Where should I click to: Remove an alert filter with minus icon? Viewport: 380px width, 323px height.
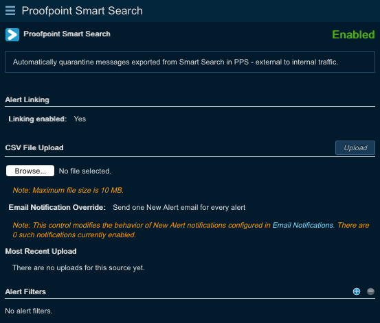tap(370, 291)
